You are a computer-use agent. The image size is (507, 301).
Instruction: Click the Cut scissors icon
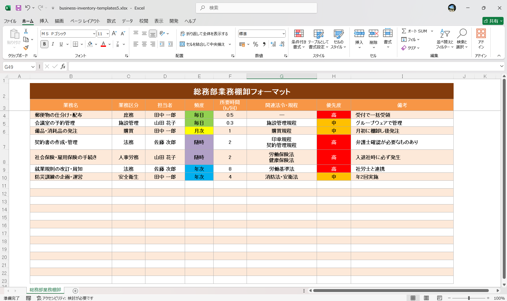click(x=26, y=31)
